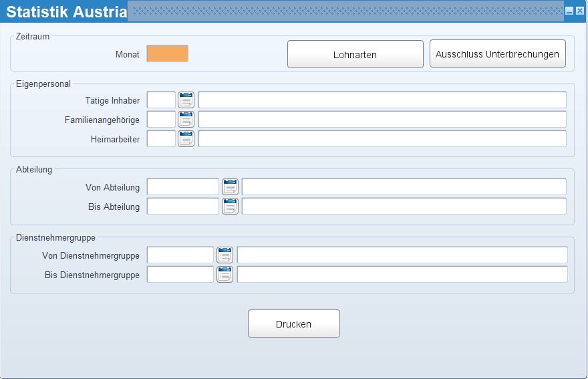
Task: Click the Statistik Austria title text
Action: click(x=67, y=11)
